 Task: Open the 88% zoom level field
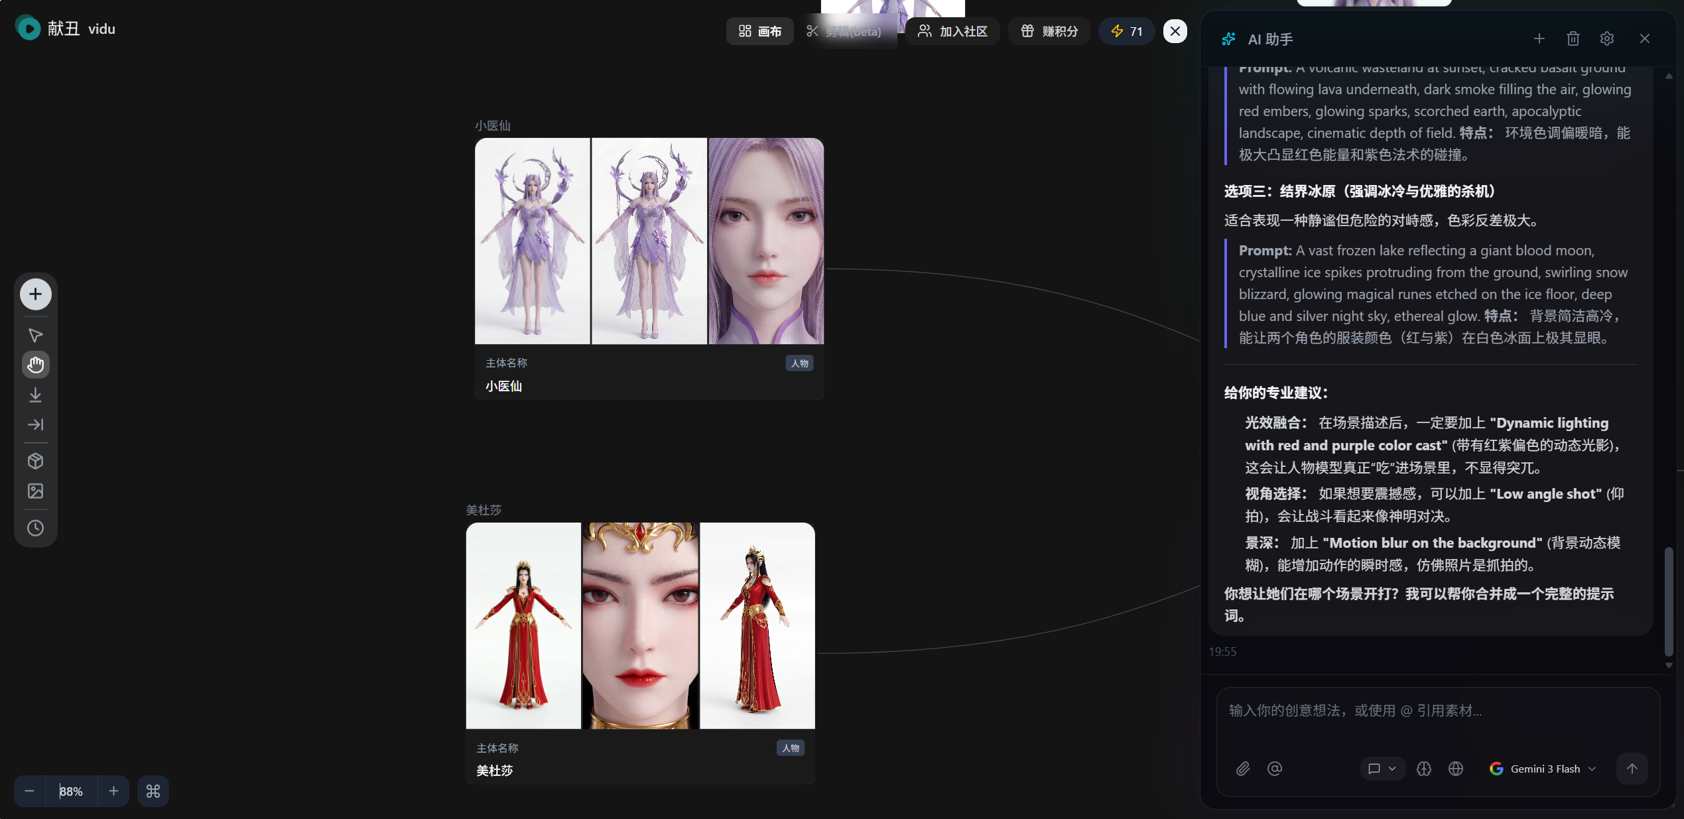pos(71,791)
